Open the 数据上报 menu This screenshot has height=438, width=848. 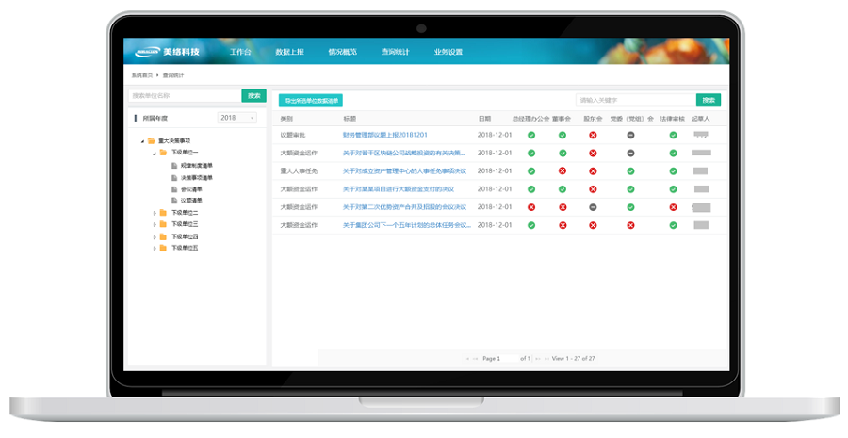[x=290, y=53]
